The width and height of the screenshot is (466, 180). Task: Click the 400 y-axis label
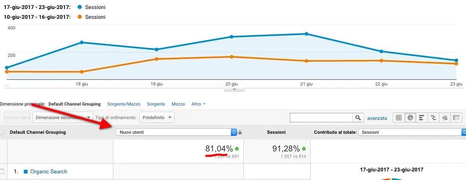click(x=12, y=28)
